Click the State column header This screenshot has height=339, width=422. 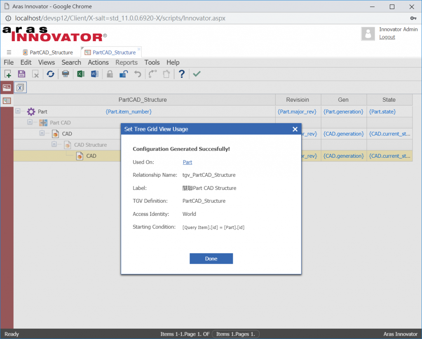389,100
